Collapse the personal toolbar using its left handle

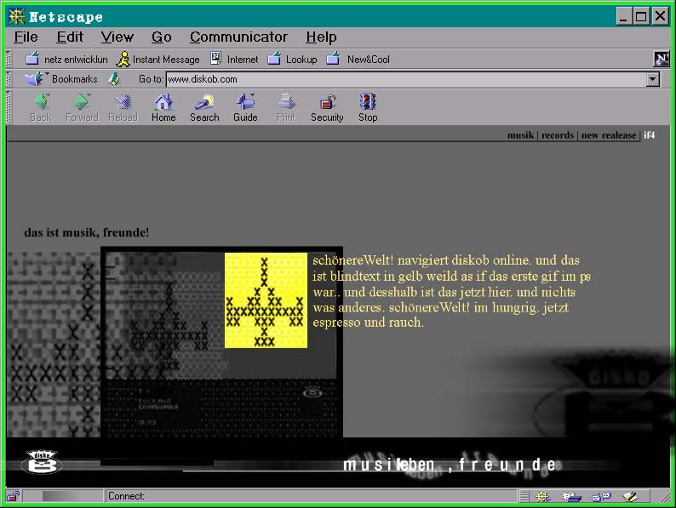pyautogui.click(x=9, y=60)
